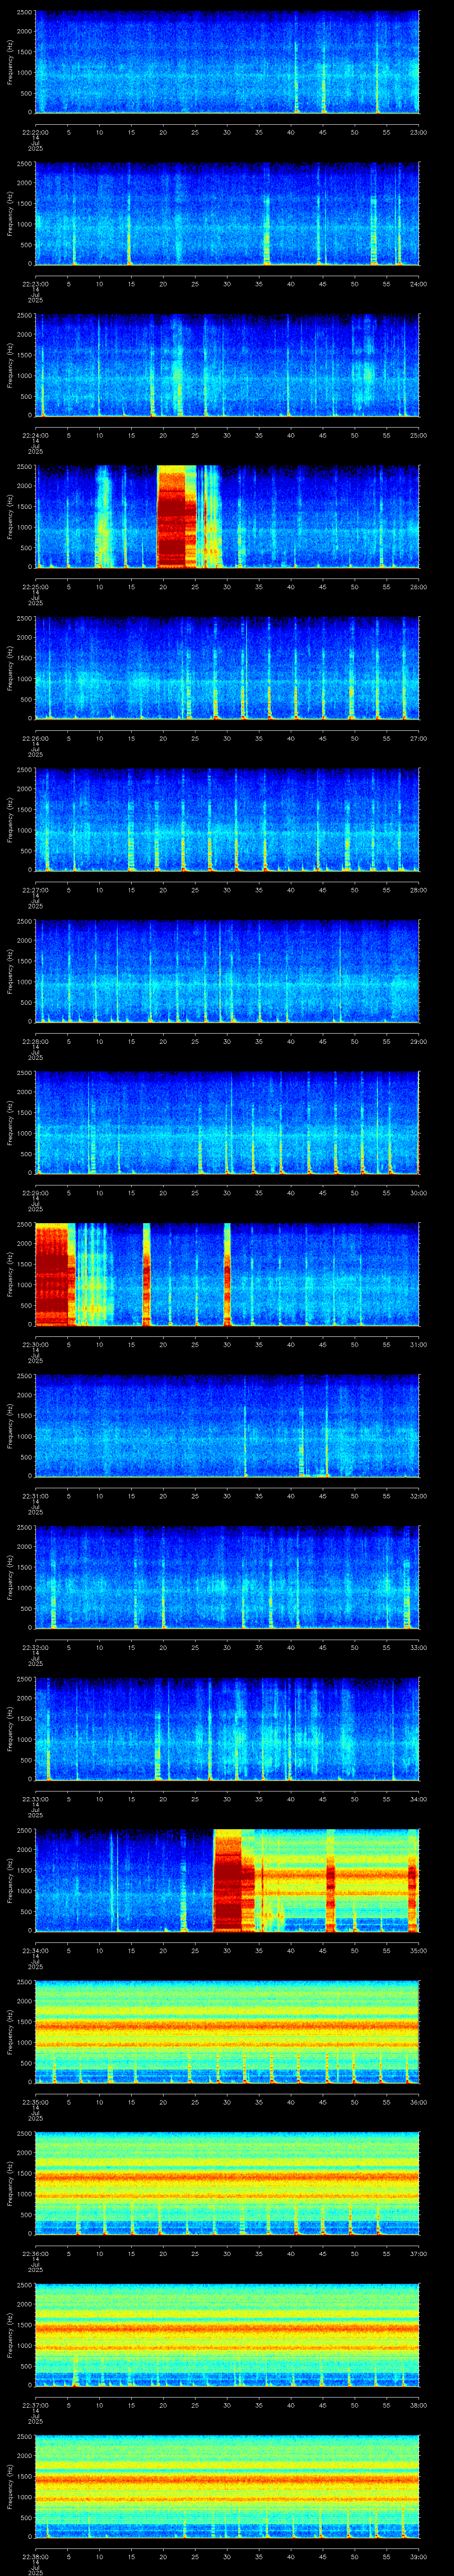The image size is (454, 2576).
Task: Click the 22:31:00 start time label
Action: (x=35, y=1496)
